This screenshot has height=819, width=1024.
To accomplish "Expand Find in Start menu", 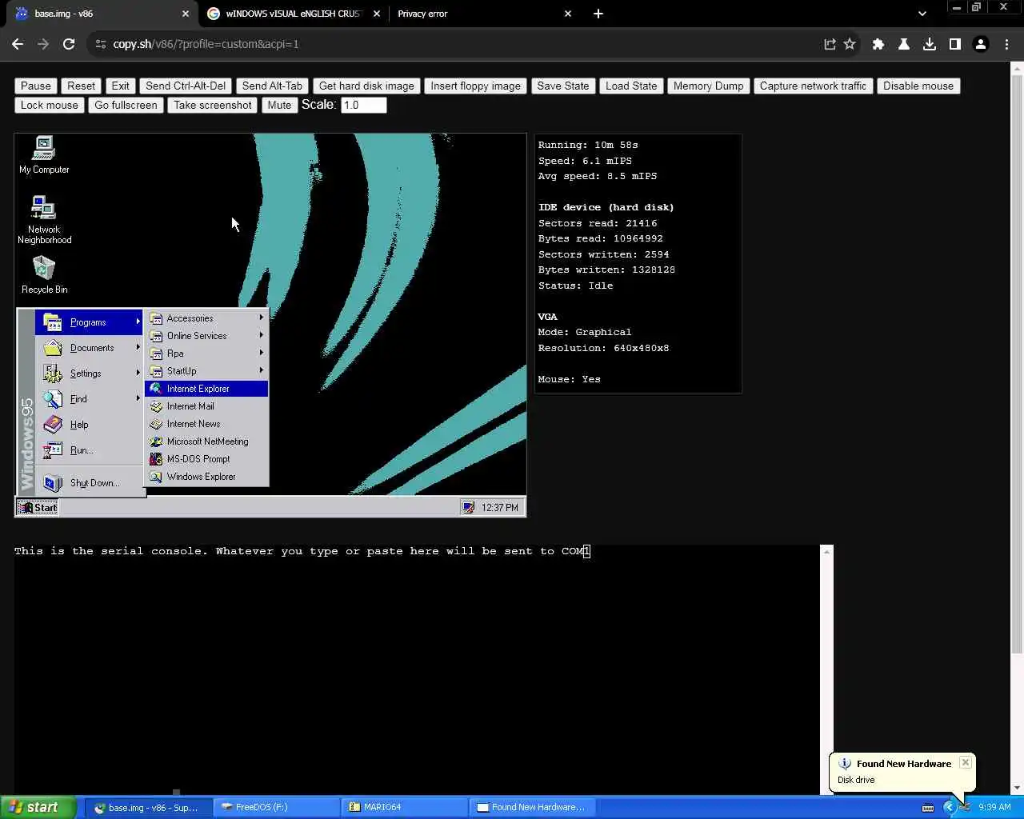I will (x=89, y=399).
